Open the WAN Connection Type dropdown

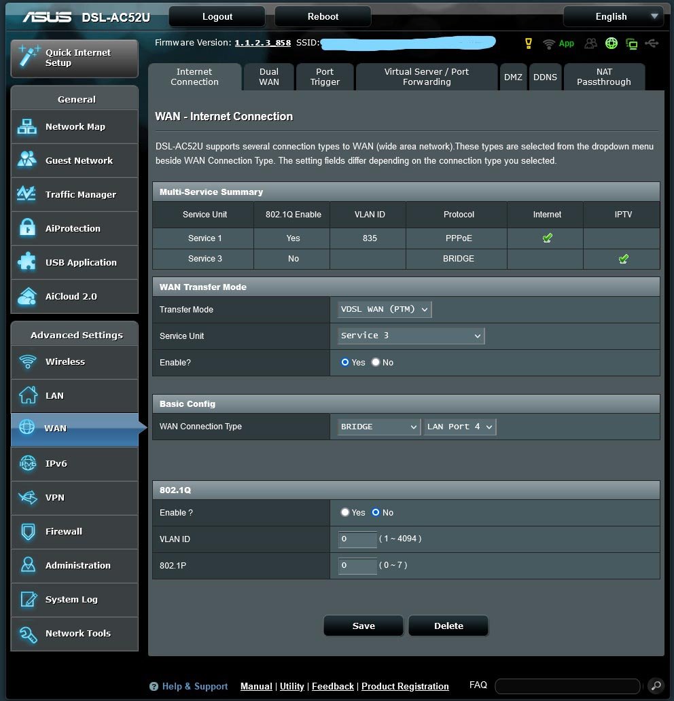pyautogui.click(x=379, y=427)
